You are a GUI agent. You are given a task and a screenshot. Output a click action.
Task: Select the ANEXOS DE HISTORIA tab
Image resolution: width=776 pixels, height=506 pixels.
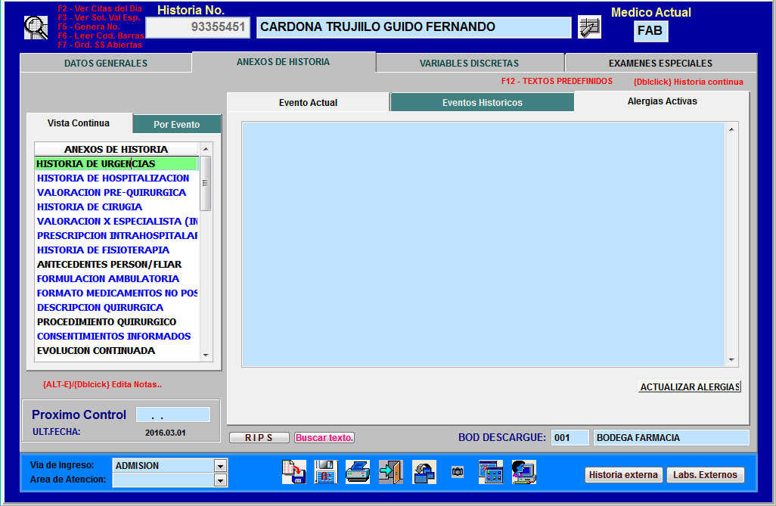pos(283,62)
